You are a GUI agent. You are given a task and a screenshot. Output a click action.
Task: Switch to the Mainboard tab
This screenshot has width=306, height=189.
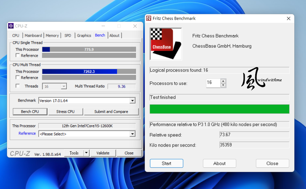click(33, 36)
